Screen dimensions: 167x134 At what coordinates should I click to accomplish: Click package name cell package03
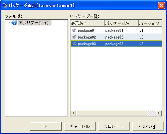[114, 44]
